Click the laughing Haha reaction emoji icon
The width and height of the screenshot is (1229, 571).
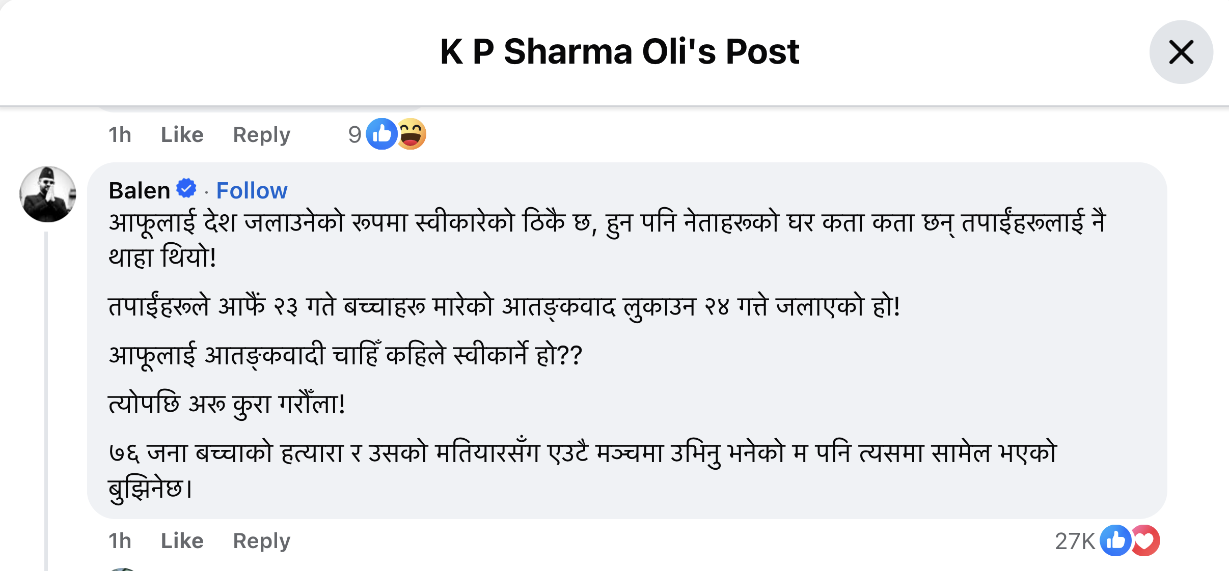point(411,134)
